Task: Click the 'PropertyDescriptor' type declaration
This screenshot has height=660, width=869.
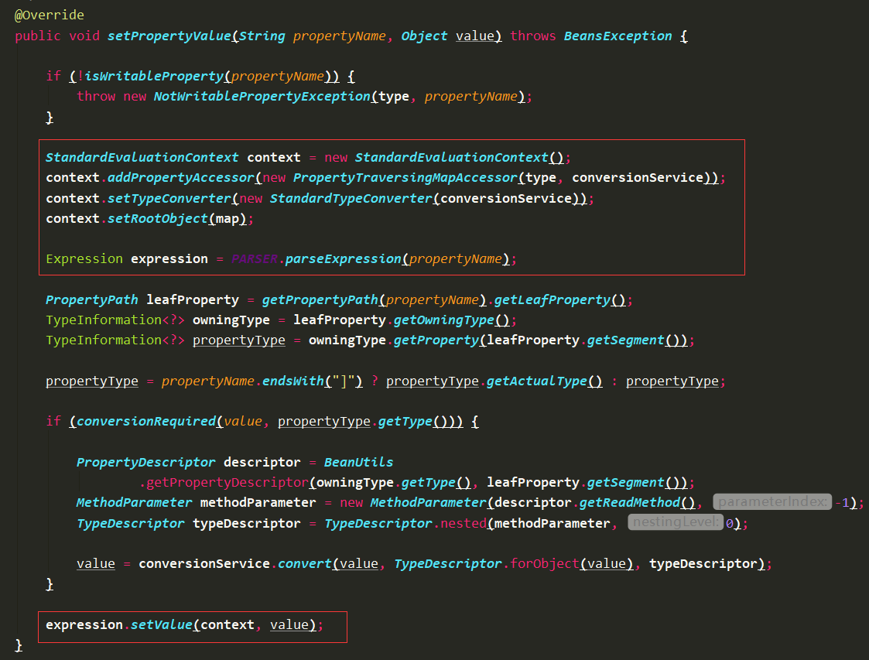Action: coord(145,463)
